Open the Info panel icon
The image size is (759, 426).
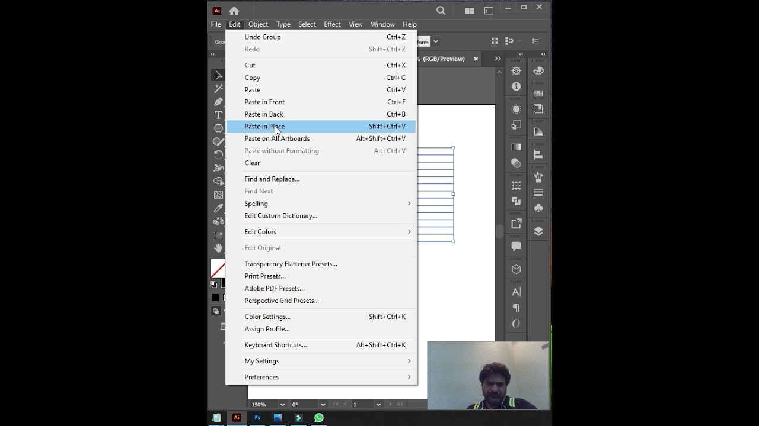click(516, 86)
